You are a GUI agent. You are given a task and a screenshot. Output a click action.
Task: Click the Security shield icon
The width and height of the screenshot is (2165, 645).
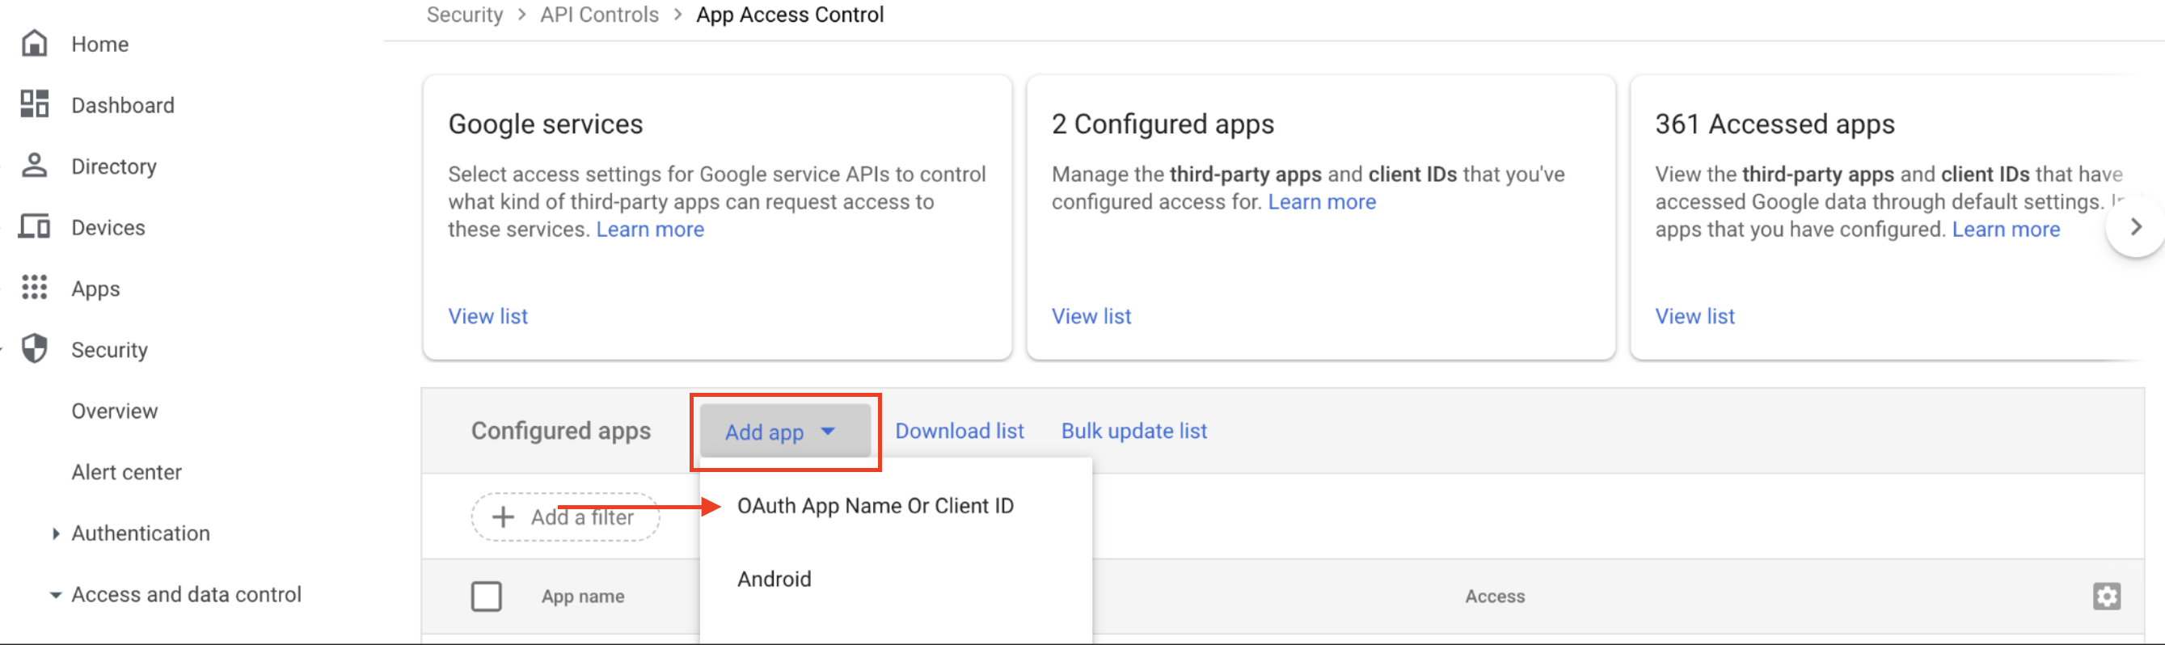click(x=35, y=348)
